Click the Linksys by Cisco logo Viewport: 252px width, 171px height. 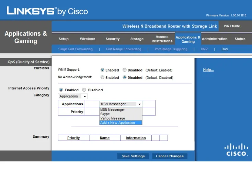click(47, 11)
